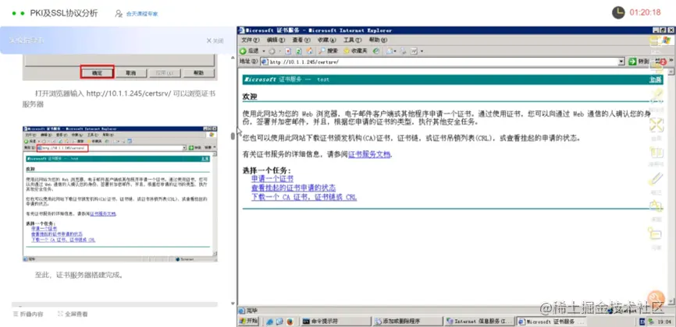Click the fullscreen arrows sidebar icon

(656, 125)
